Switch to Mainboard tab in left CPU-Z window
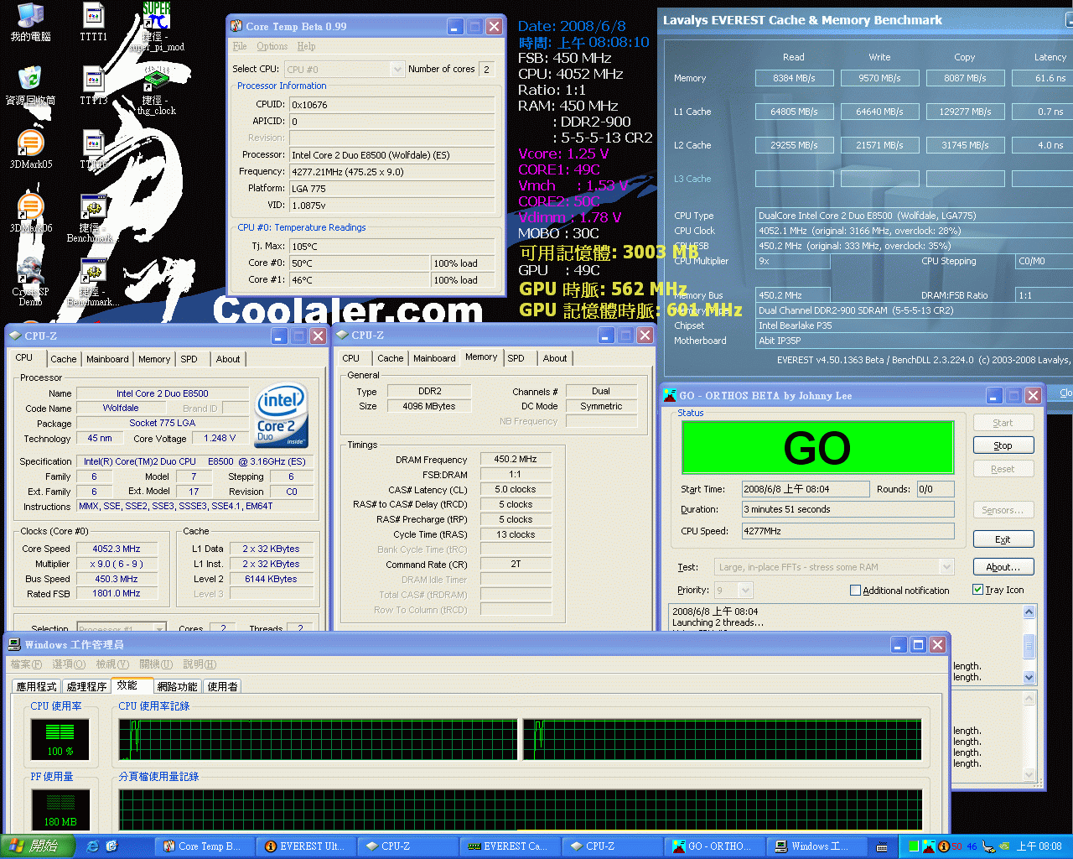 (107, 359)
